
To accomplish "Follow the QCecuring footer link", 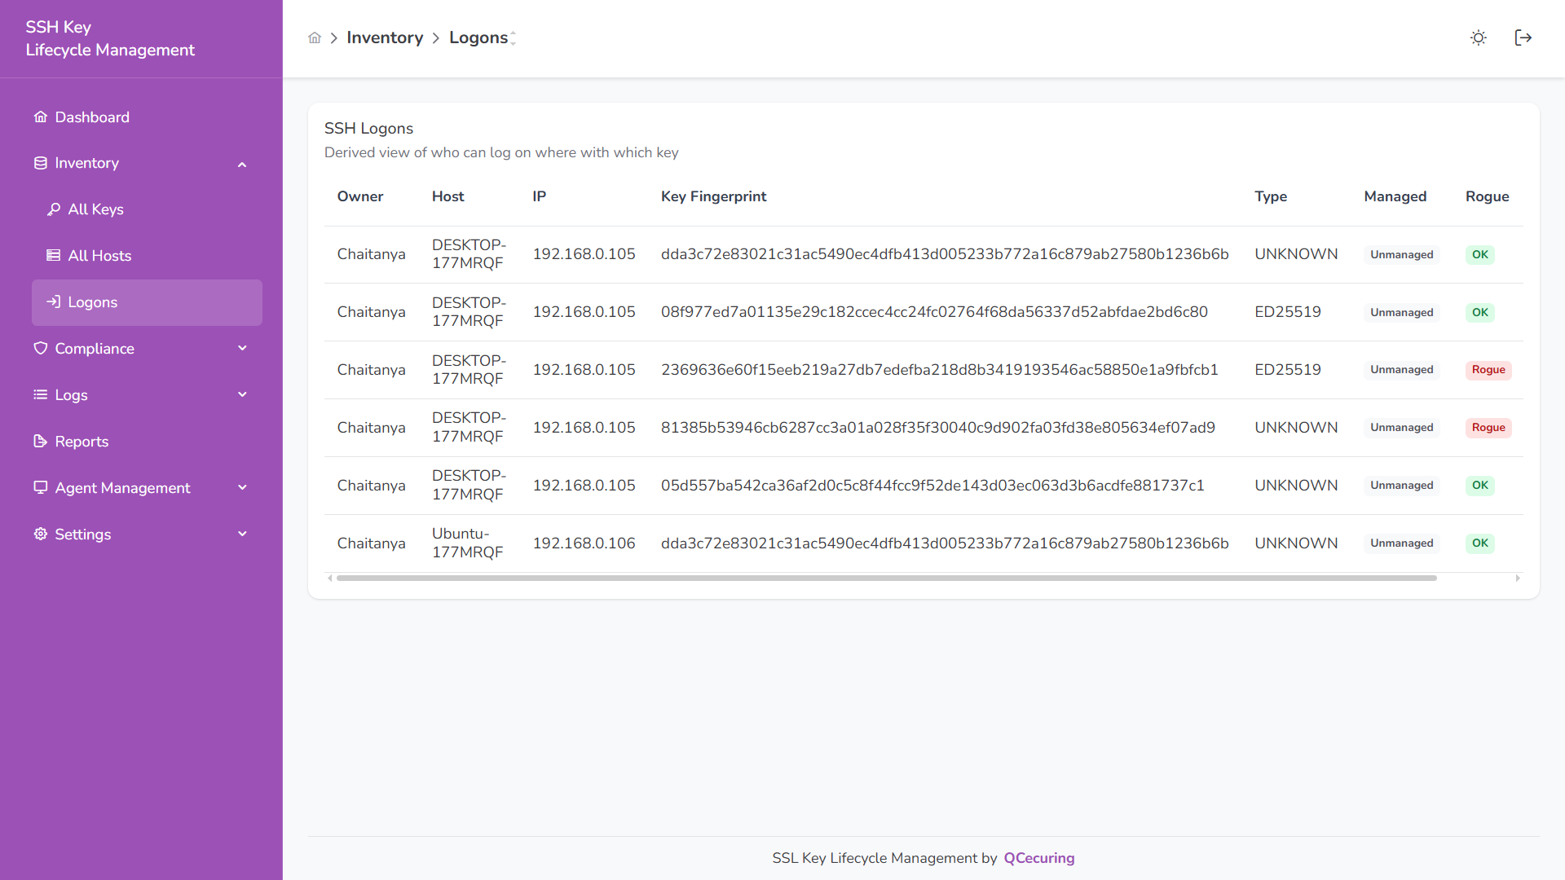I will pos(1038,857).
